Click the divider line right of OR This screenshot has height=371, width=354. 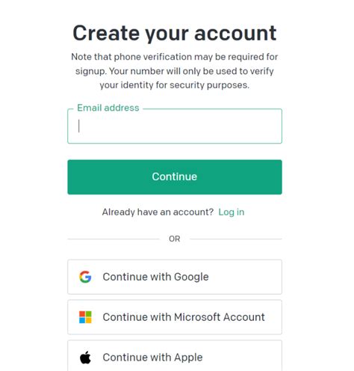[x=236, y=239]
